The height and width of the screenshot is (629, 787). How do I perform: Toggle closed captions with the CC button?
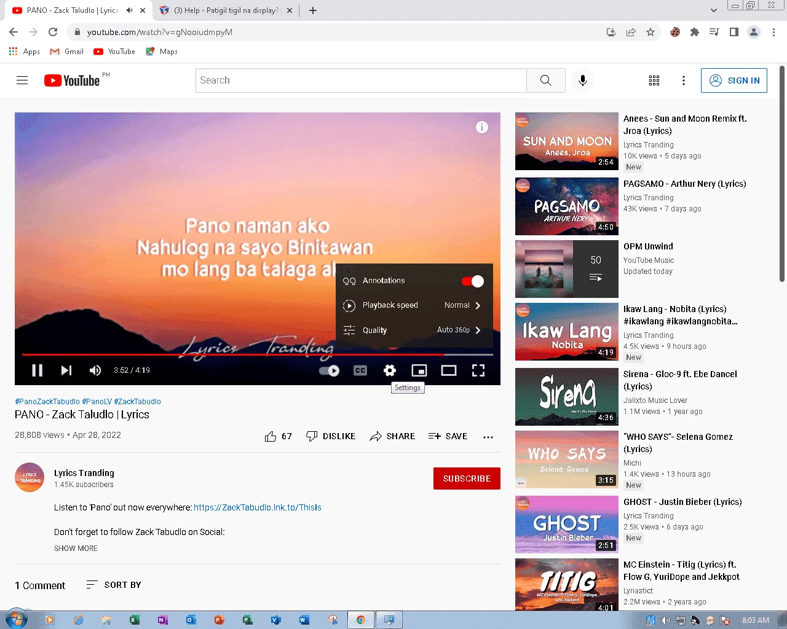pos(360,370)
